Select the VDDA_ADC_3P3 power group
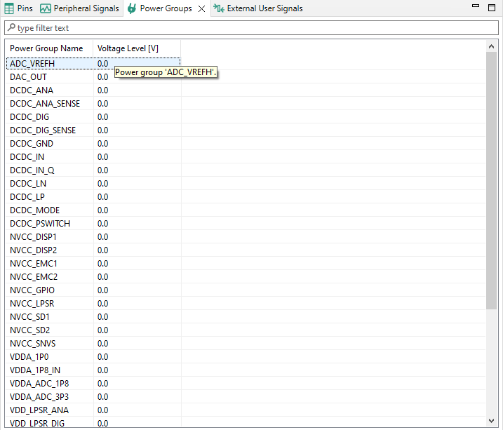Image resolution: width=503 pixels, height=430 pixels. point(39,397)
